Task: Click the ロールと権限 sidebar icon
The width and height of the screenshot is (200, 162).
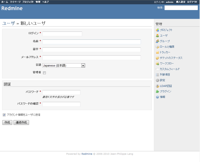Action: pyautogui.click(x=157, y=47)
